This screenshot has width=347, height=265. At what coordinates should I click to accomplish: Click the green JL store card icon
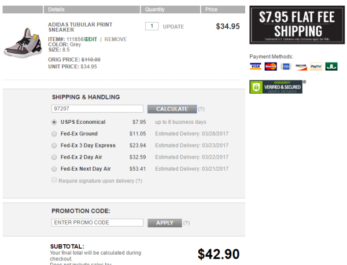[331, 67]
